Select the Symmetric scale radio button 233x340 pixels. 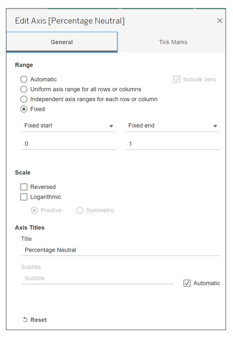tap(80, 210)
